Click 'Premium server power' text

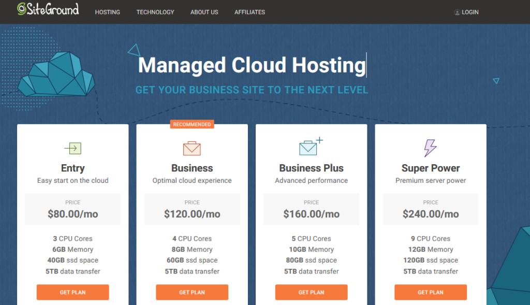pyautogui.click(x=431, y=181)
